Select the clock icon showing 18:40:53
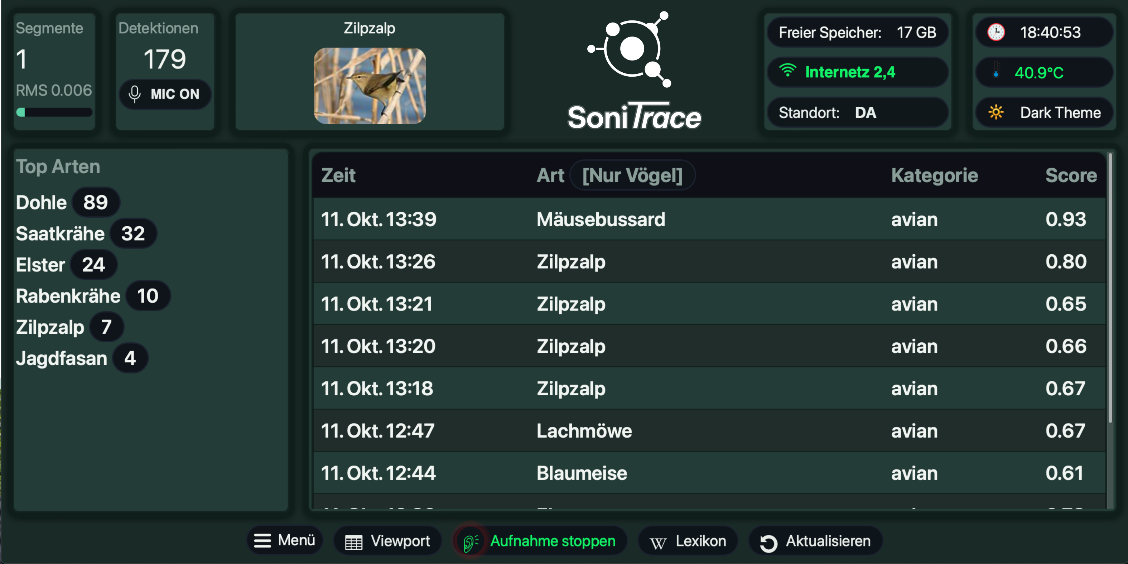1128x564 pixels. [x=997, y=32]
